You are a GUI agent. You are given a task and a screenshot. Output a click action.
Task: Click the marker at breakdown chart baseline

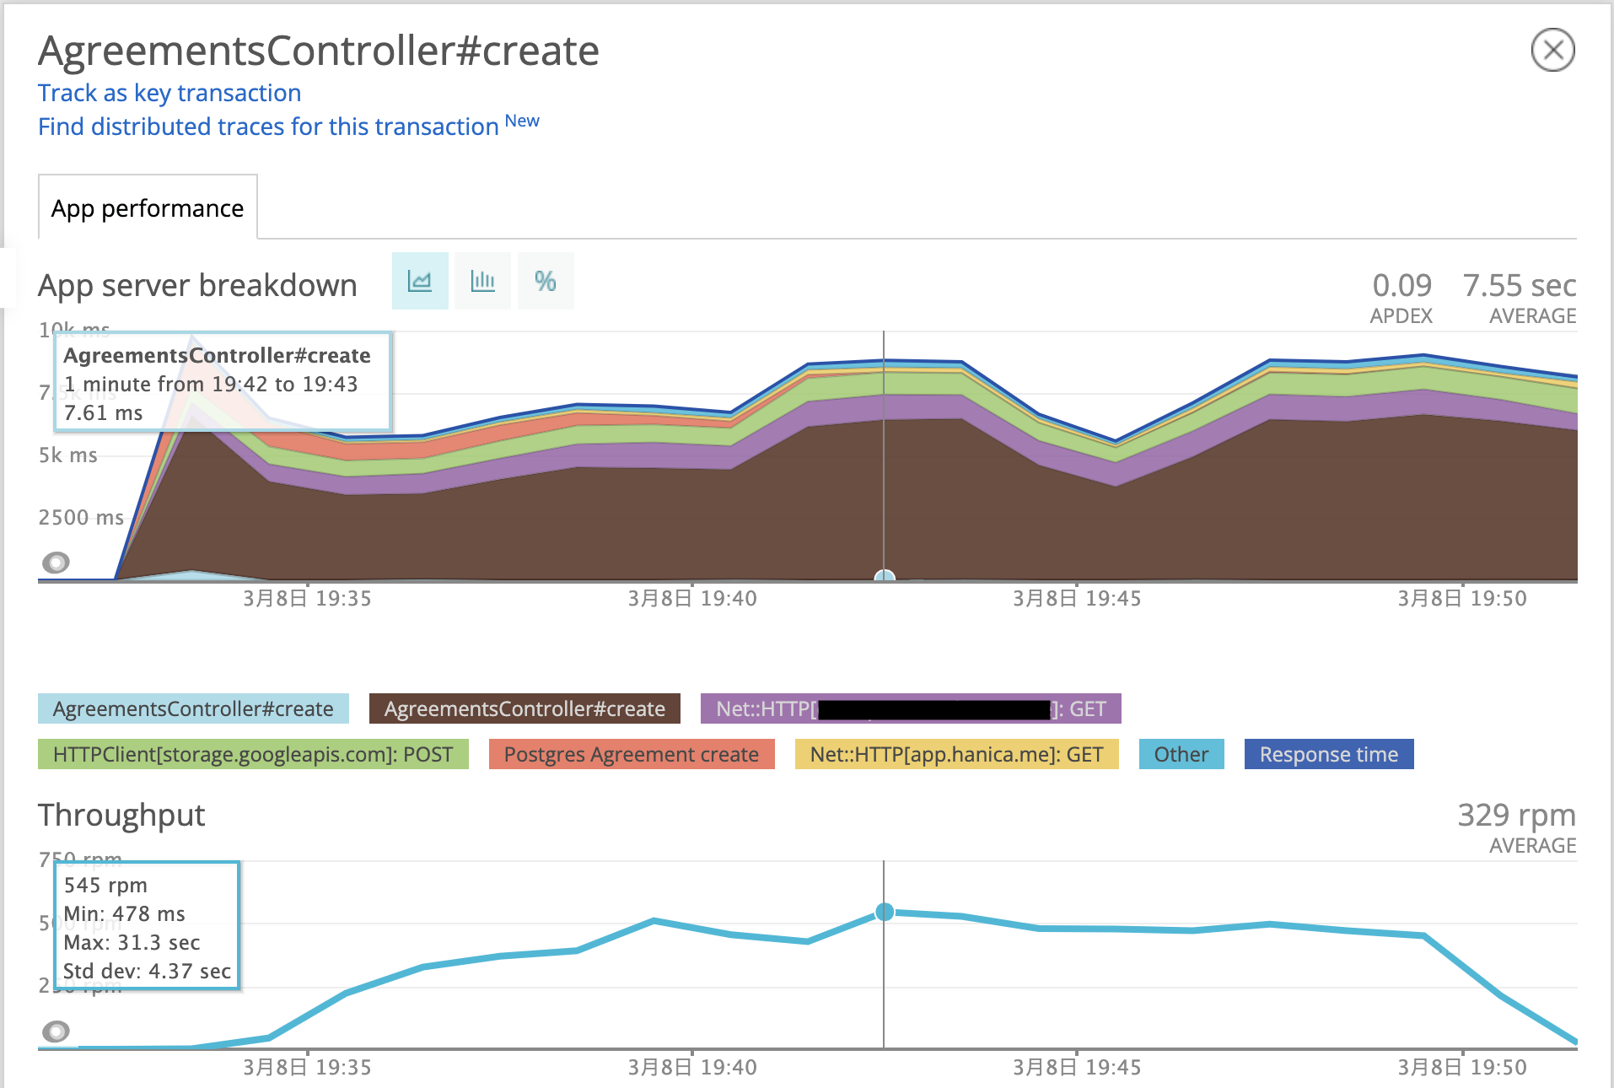[x=885, y=577]
